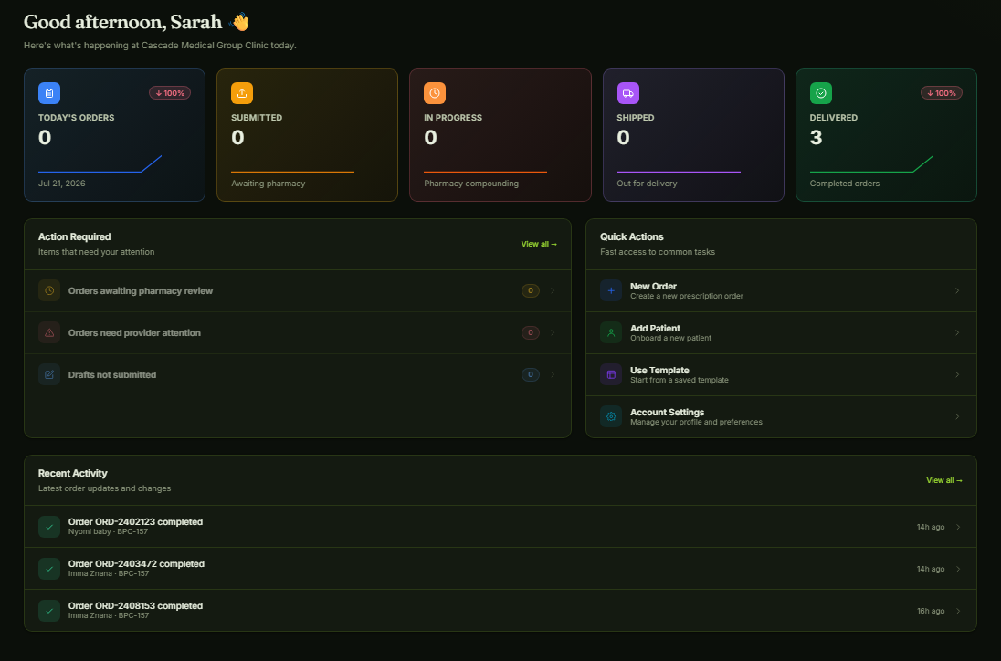Click check icon for Order ORD-2408153

[x=49, y=611]
